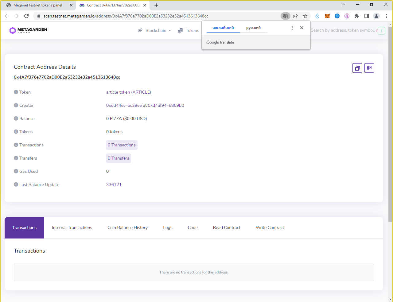
Task: Close the Google Translate popup
Action: coord(302,28)
